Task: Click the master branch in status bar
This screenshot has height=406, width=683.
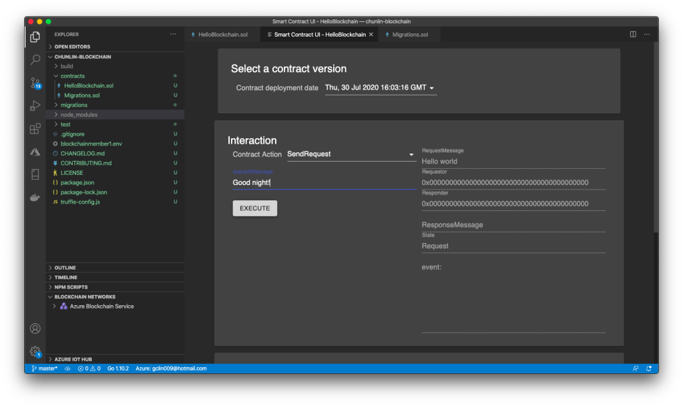Action: click(45, 369)
